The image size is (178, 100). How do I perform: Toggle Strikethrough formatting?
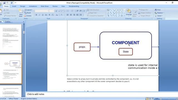pyautogui.click(x=46, y=15)
